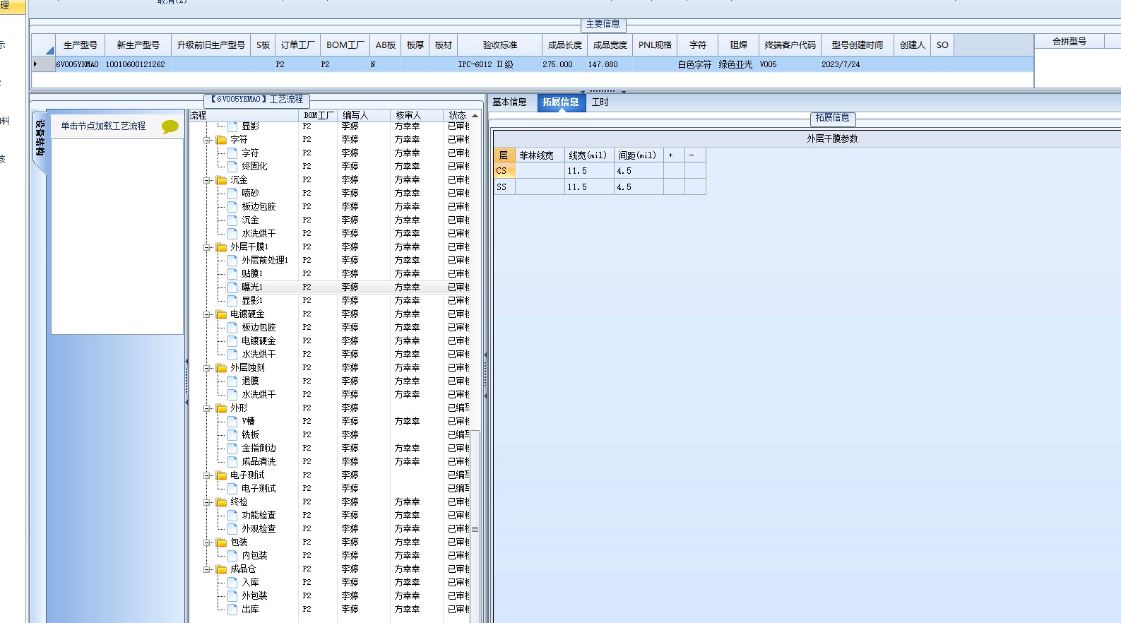Click the scroll-up arrow of the process tree
The height and width of the screenshot is (623, 1121).
(475, 115)
